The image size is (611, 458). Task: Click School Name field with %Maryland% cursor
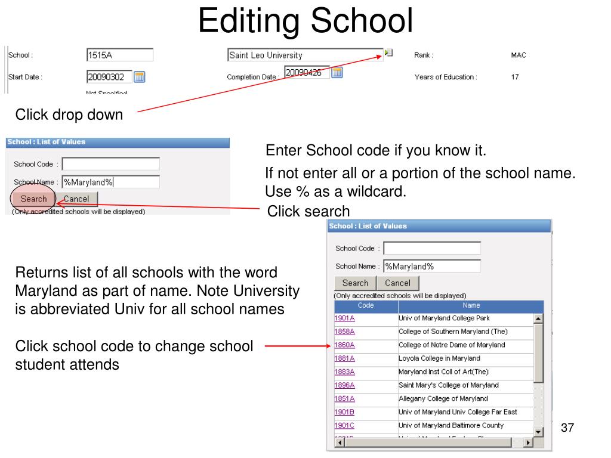(110, 182)
